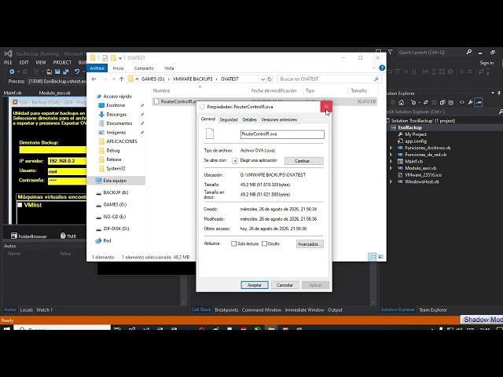Open Solution Explorer window options dropdown arrow
The width and height of the screenshot is (503, 377).
click(x=493, y=93)
